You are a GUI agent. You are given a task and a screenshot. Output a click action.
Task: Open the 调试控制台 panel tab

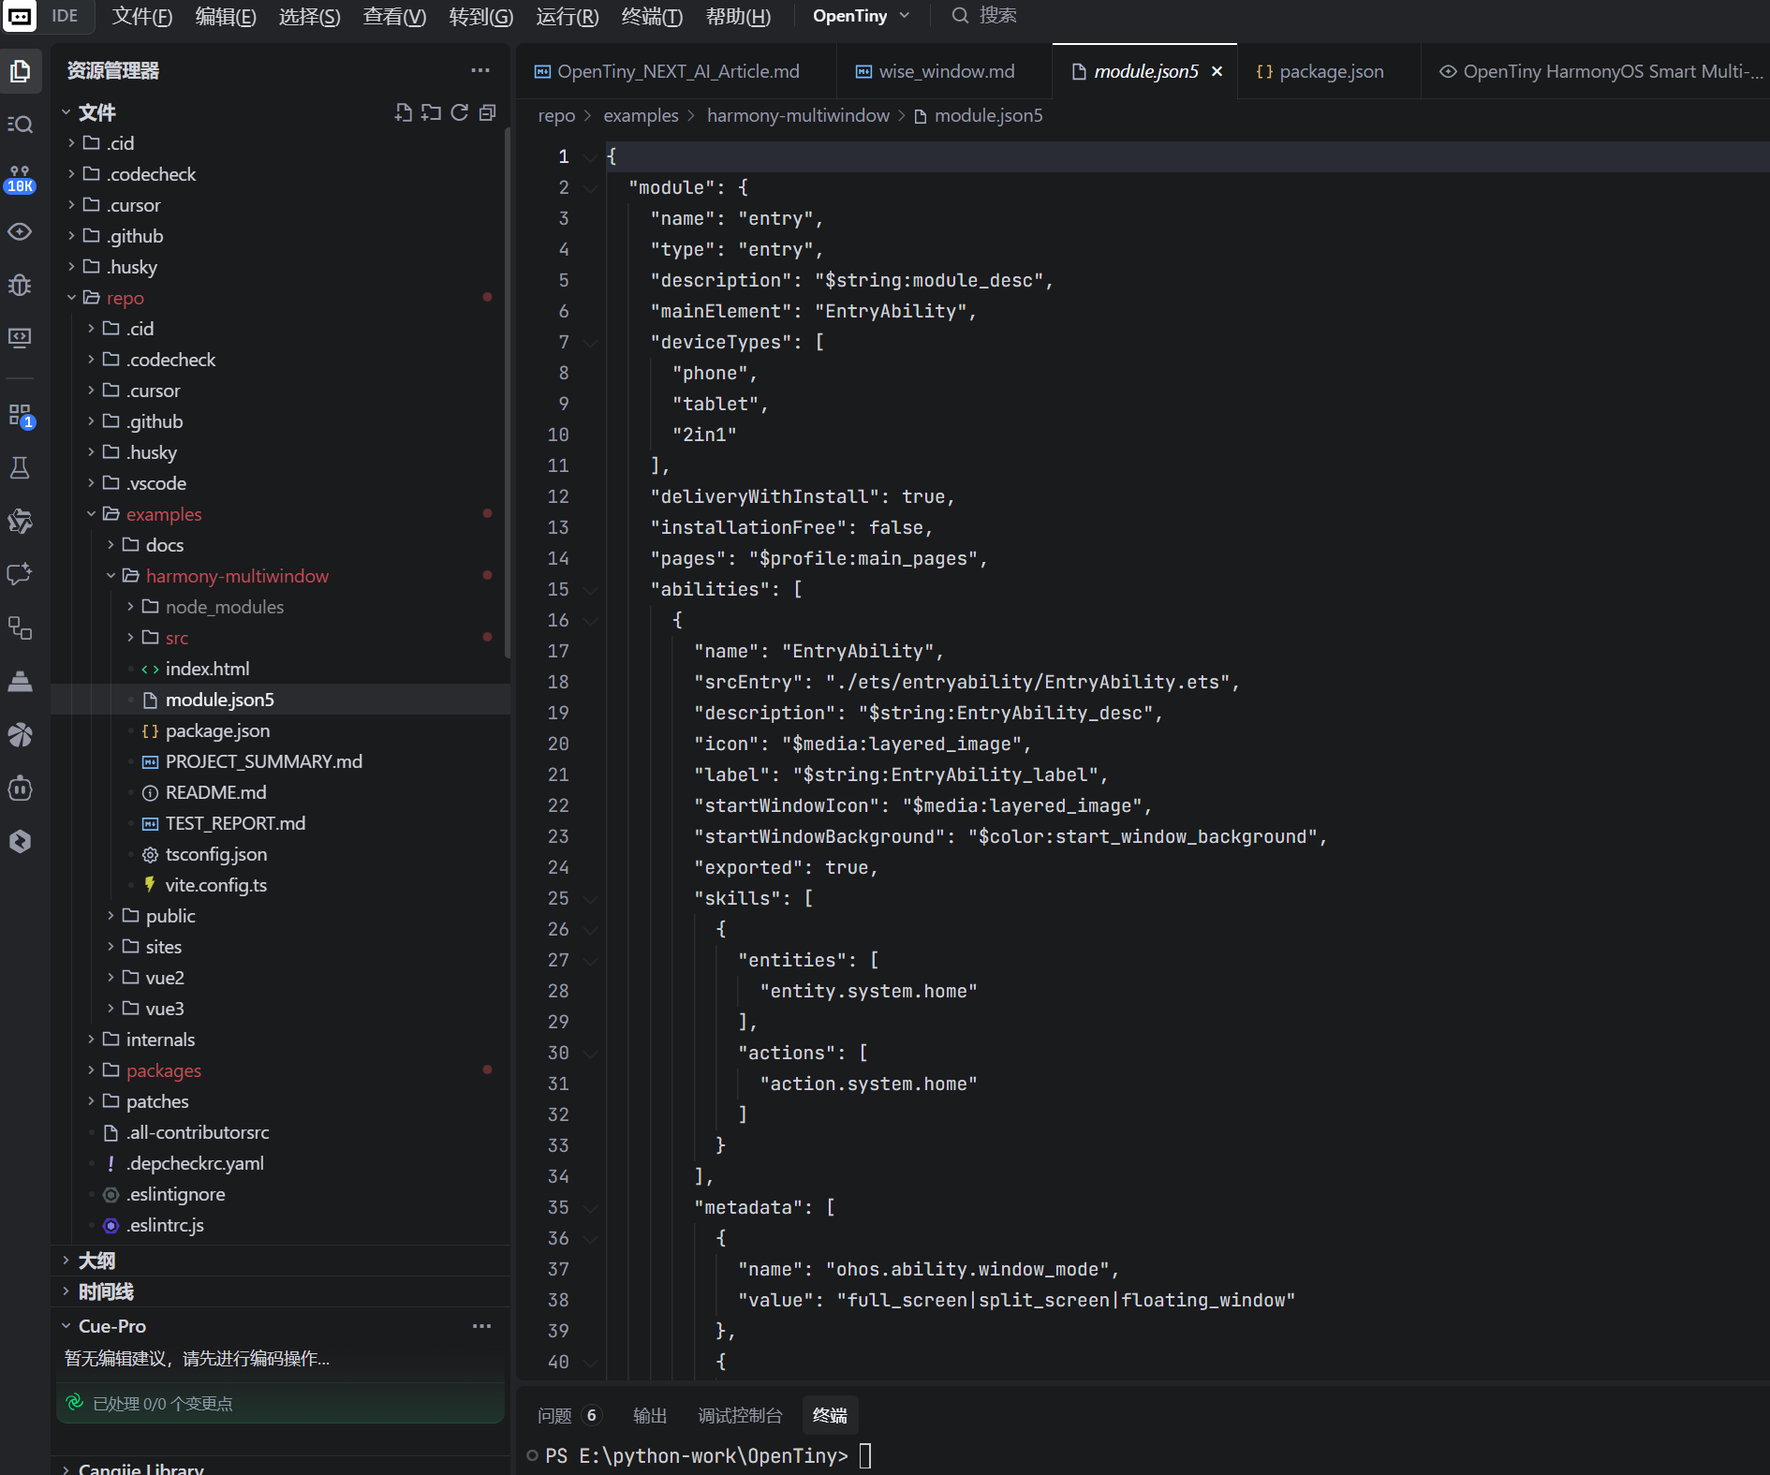(740, 1415)
